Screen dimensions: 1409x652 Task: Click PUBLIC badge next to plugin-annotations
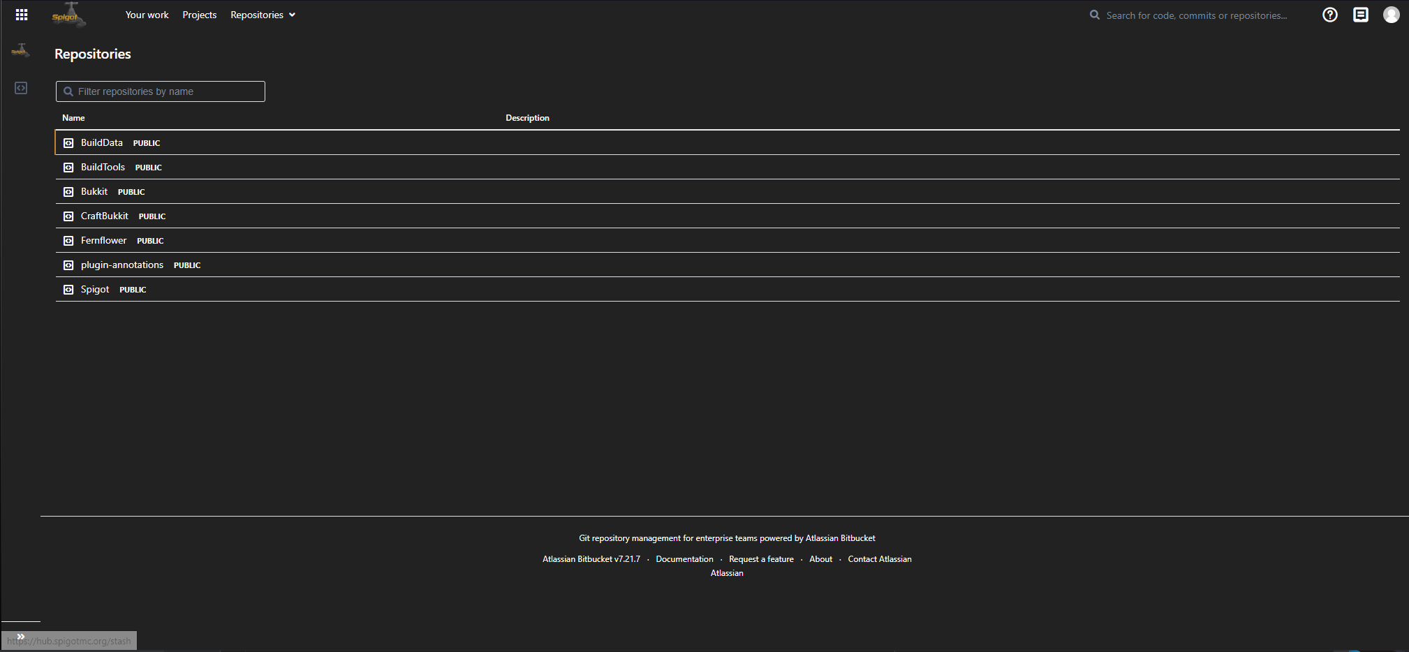click(x=187, y=265)
